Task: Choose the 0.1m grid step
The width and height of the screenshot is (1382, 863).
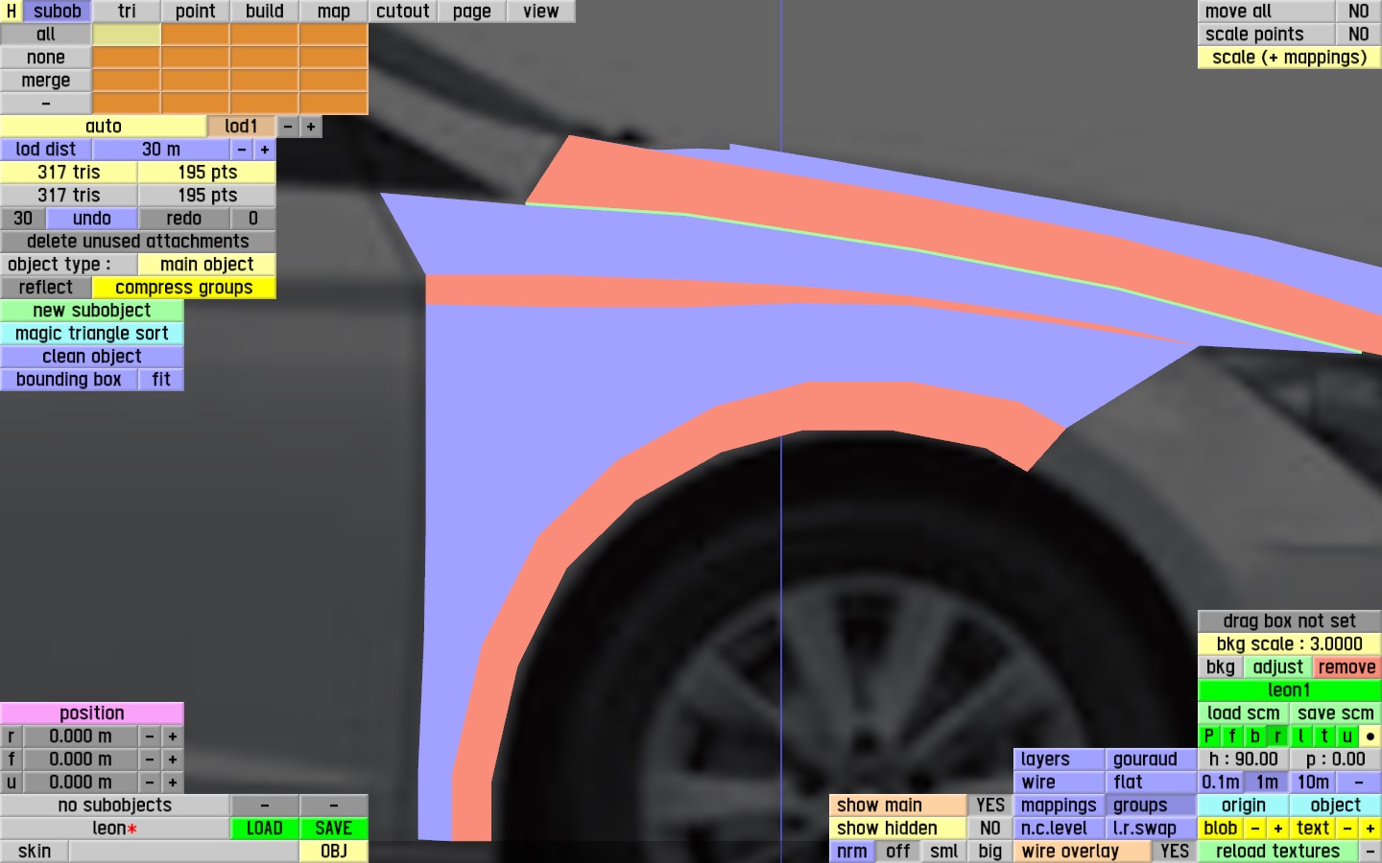Action: 1221,782
